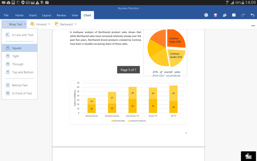The height and width of the screenshot is (161, 257).
Task: Undo the last action
Action: click(x=252, y=15)
